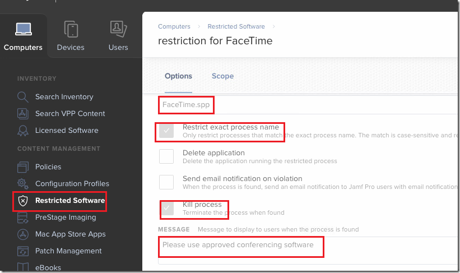Open Licensed Software in sidebar
Image resolution: width=460 pixels, height=273 pixels.
point(67,131)
